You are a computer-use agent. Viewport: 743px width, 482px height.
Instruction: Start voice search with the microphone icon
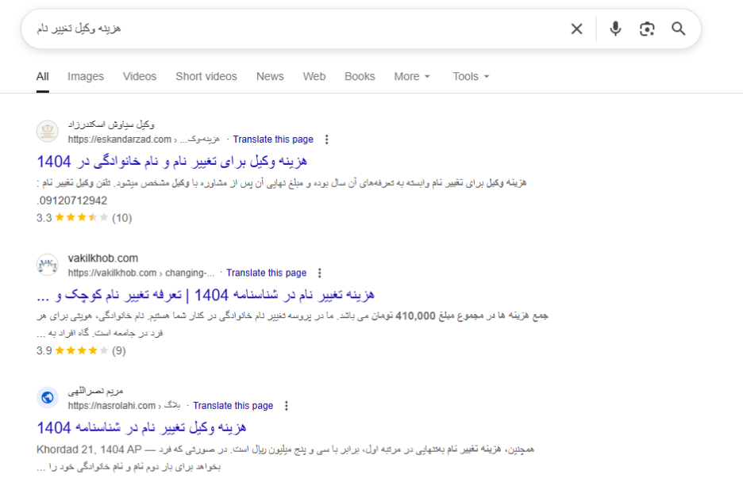pyautogui.click(x=615, y=29)
